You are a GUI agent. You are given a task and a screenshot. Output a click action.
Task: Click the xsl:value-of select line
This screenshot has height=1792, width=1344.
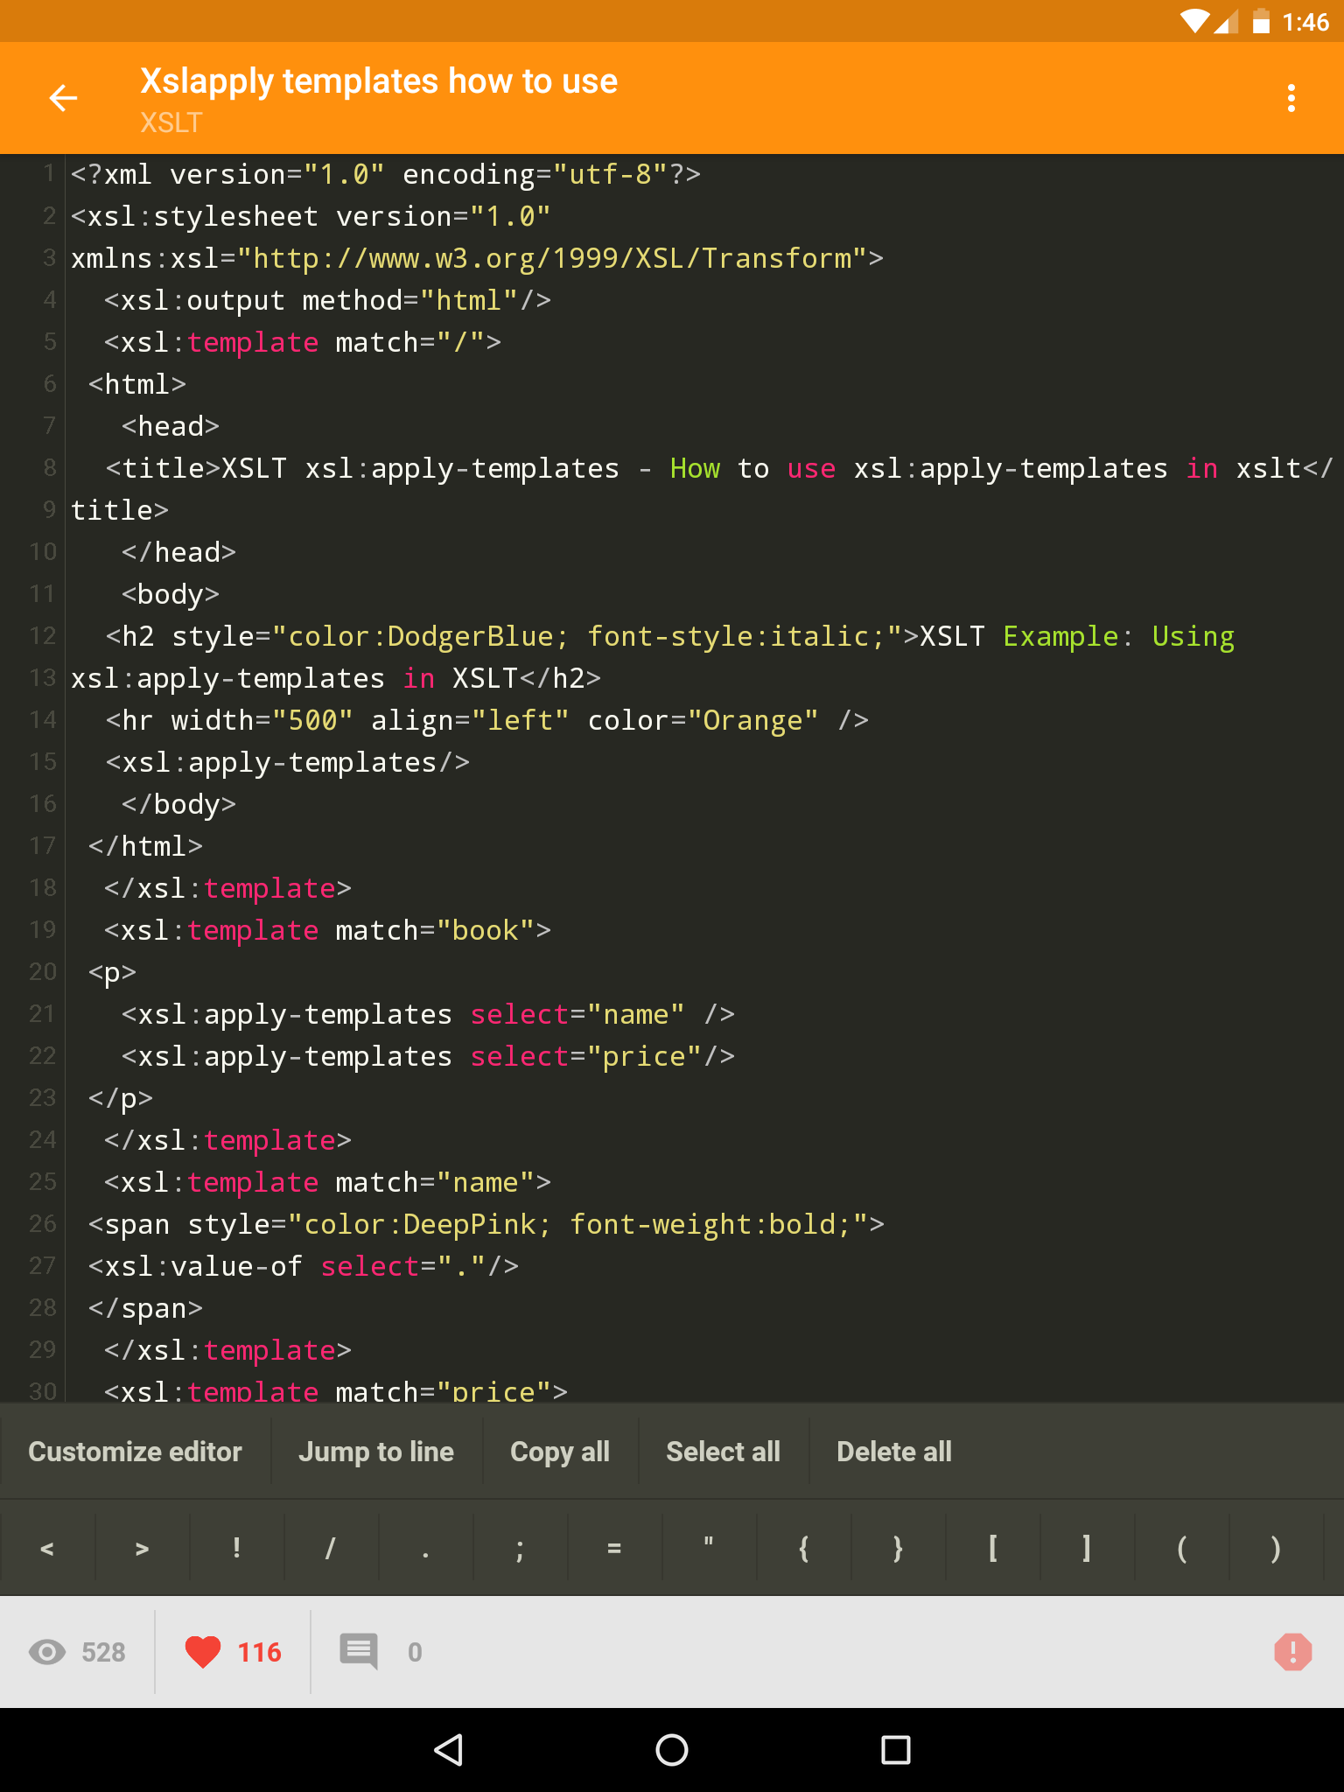(303, 1266)
